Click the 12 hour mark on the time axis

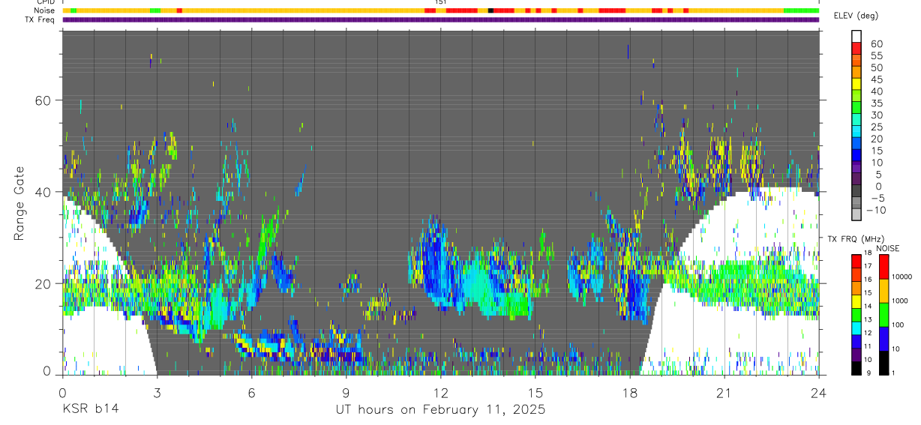click(x=440, y=393)
